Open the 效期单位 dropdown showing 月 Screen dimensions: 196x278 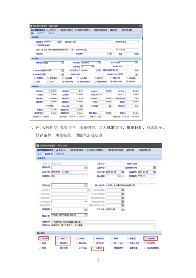coord(93,67)
